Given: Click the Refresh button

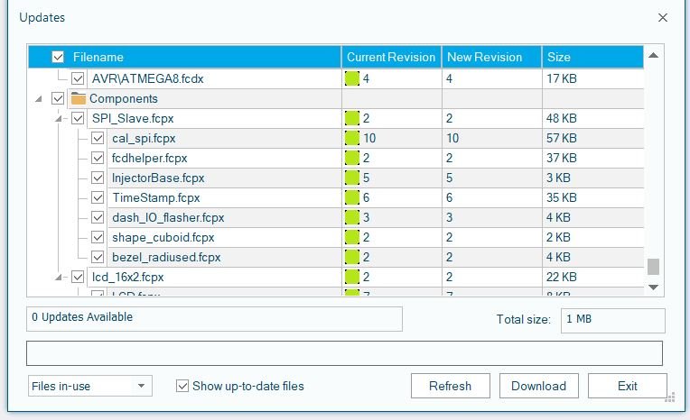Looking at the screenshot, I should click(x=450, y=386).
